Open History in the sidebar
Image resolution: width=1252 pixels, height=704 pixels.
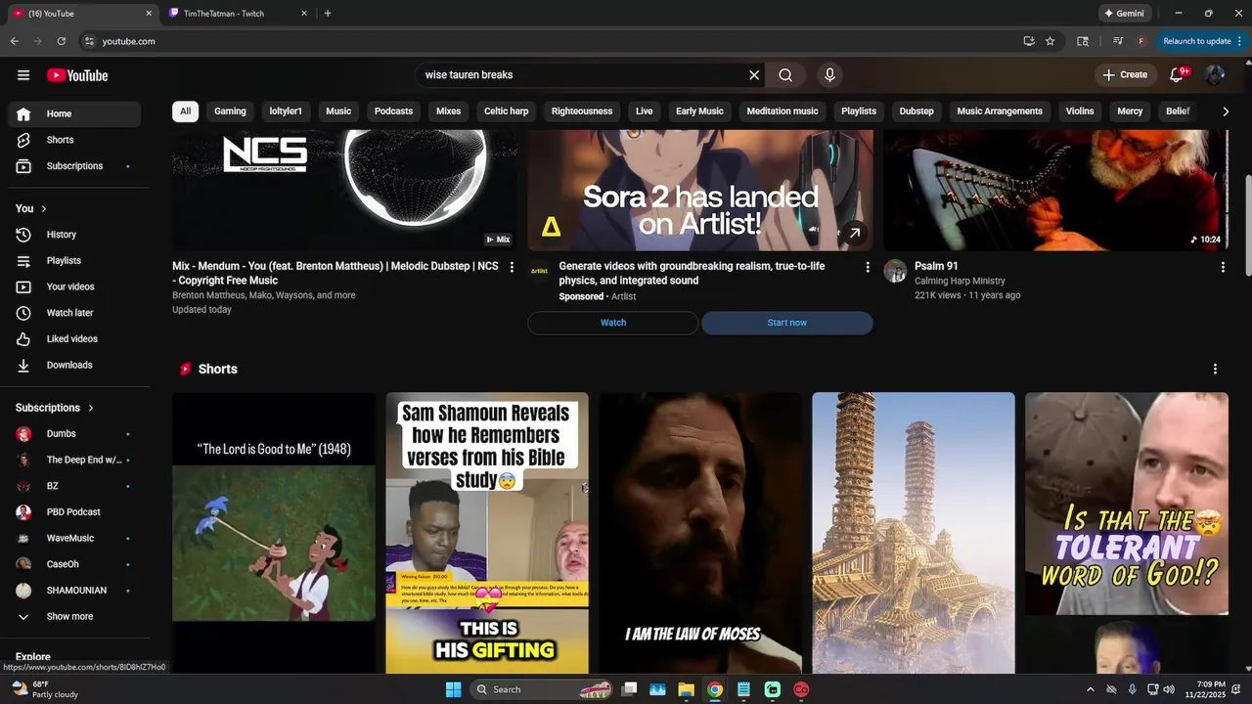74,235
